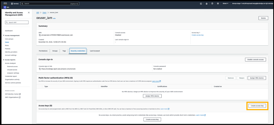The image size is (274, 125).
Task: Open Learn more after short term credentials
Action: (201, 115)
